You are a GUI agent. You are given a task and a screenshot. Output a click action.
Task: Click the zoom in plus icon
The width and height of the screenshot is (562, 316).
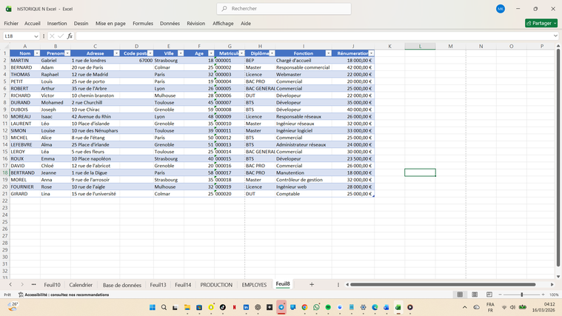pos(542,295)
